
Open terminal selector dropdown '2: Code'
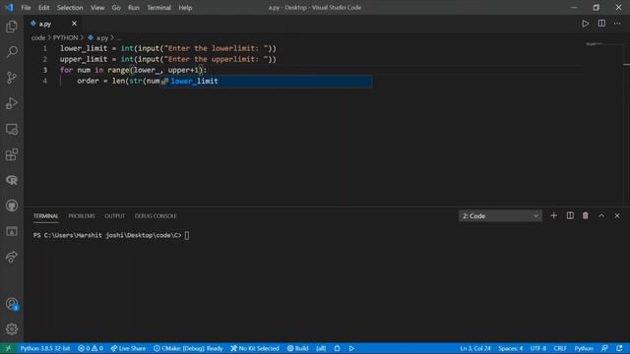[500, 216]
